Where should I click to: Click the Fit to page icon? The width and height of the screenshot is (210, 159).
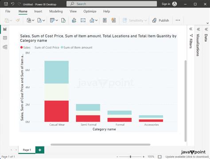point(159,157)
